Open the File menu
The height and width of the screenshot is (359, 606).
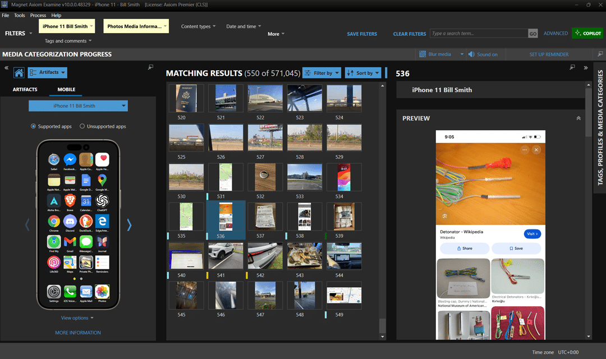[6, 16]
